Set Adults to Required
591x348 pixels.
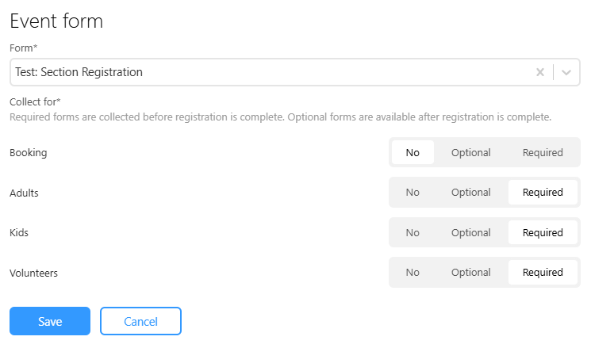pyautogui.click(x=543, y=193)
